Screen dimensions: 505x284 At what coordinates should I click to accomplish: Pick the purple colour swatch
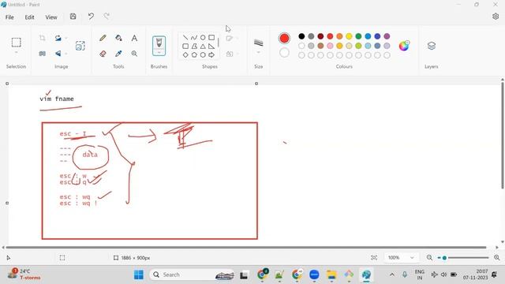click(387, 36)
